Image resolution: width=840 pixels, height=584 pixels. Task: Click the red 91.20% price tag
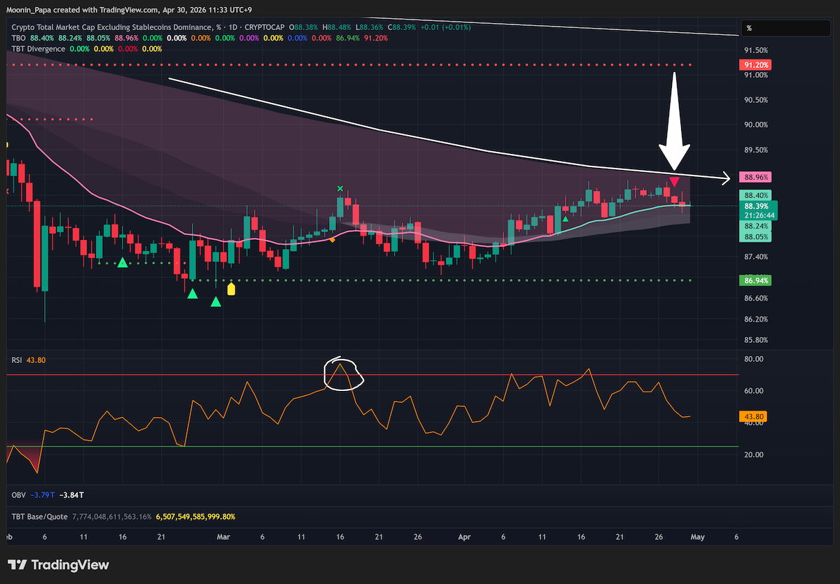click(754, 65)
